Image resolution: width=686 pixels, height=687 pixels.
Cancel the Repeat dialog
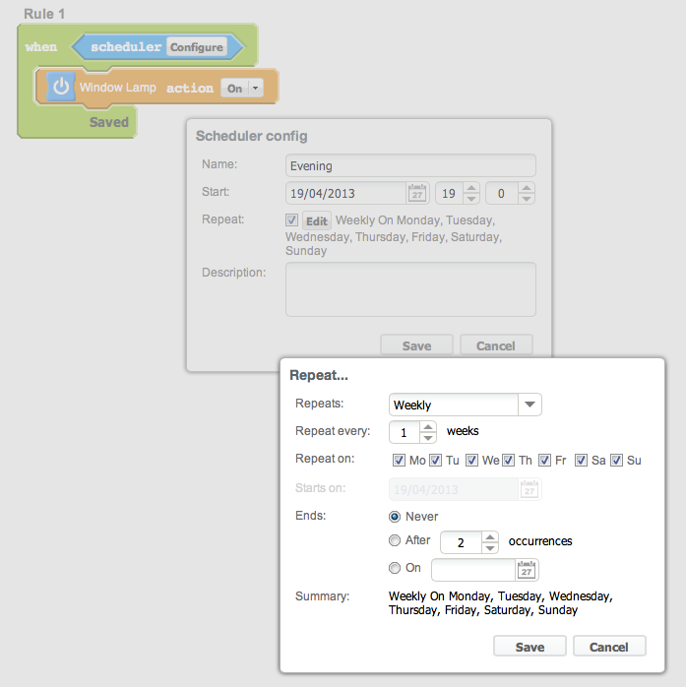[x=608, y=647]
